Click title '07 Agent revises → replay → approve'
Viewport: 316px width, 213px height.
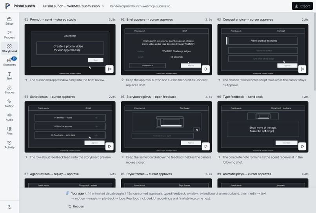click(x=51, y=174)
